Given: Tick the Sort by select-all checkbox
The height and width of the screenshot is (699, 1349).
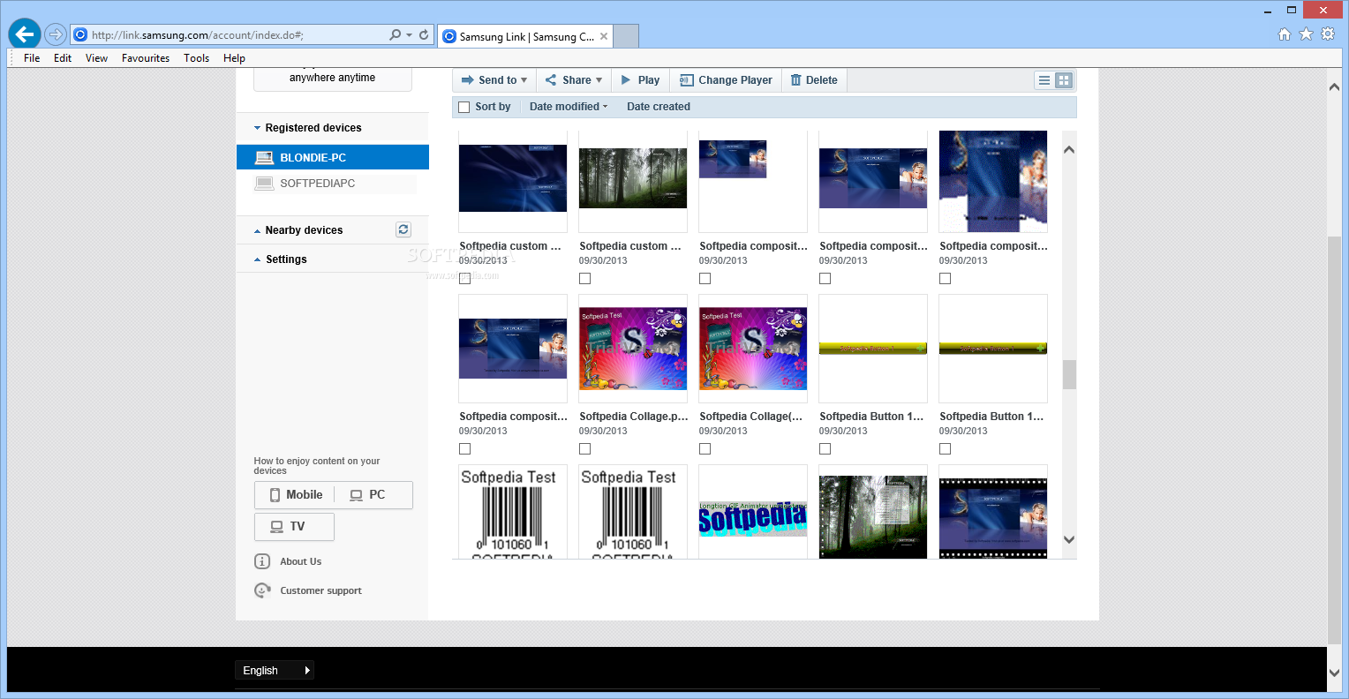Looking at the screenshot, I should (x=464, y=107).
